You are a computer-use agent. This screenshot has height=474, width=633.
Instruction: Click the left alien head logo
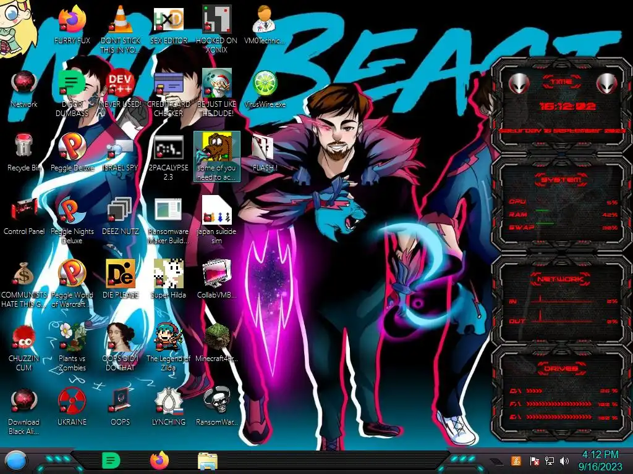point(519,83)
